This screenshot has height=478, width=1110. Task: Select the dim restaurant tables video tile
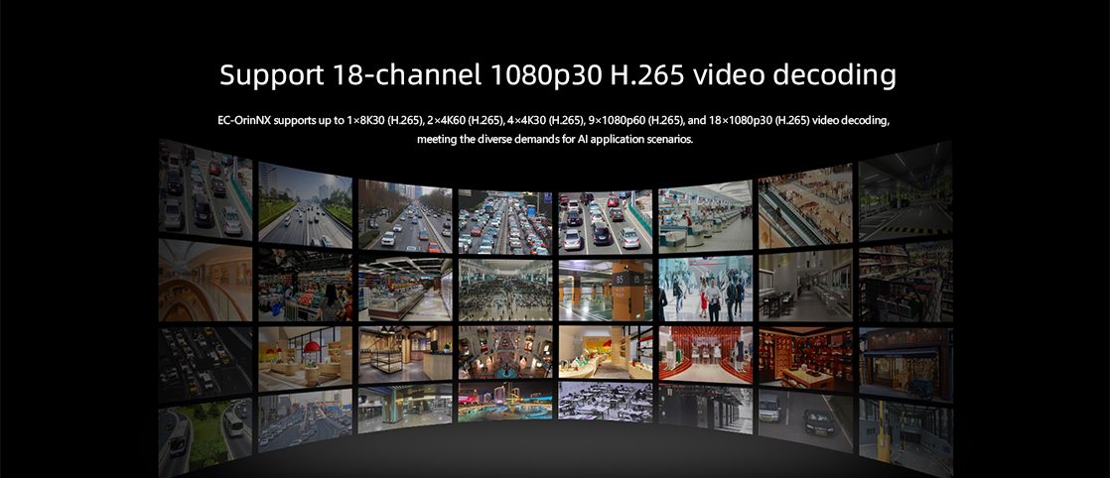(805, 286)
